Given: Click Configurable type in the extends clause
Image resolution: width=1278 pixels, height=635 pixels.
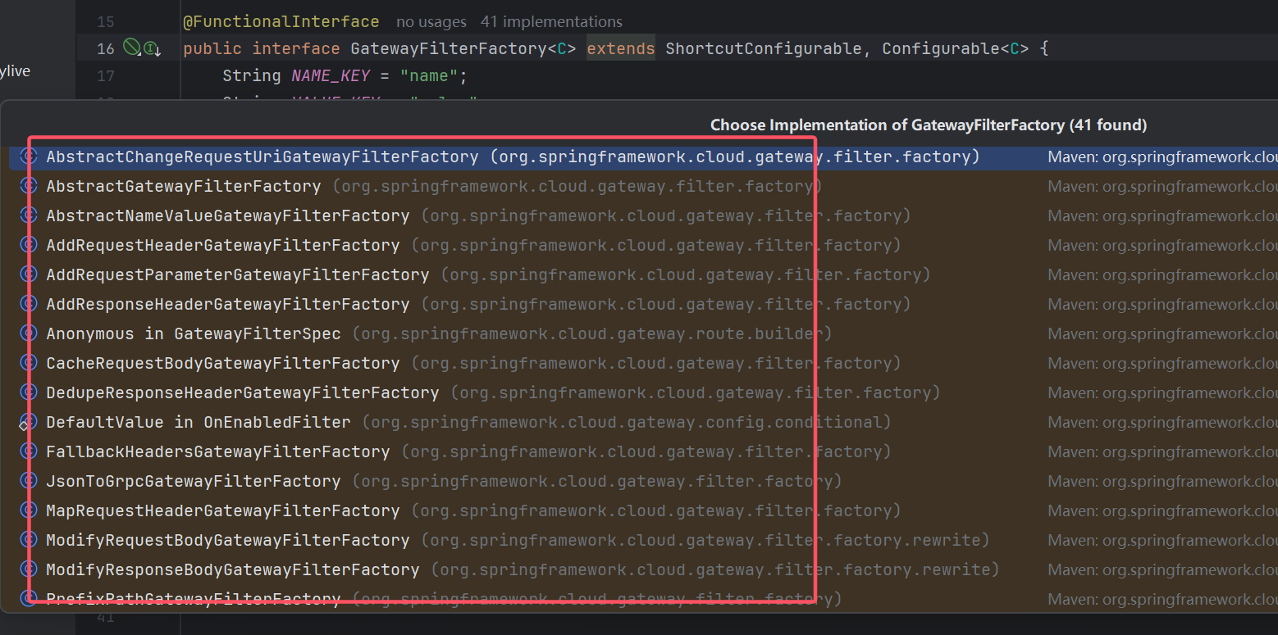Looking at the screenshot, I should tap(941, 48).
